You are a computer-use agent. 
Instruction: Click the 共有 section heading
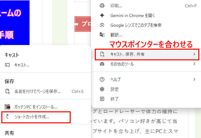(9, 133)
